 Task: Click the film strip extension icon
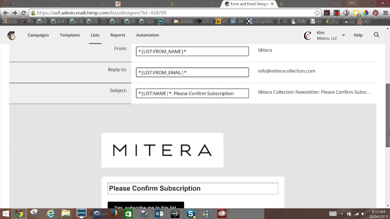336,13
